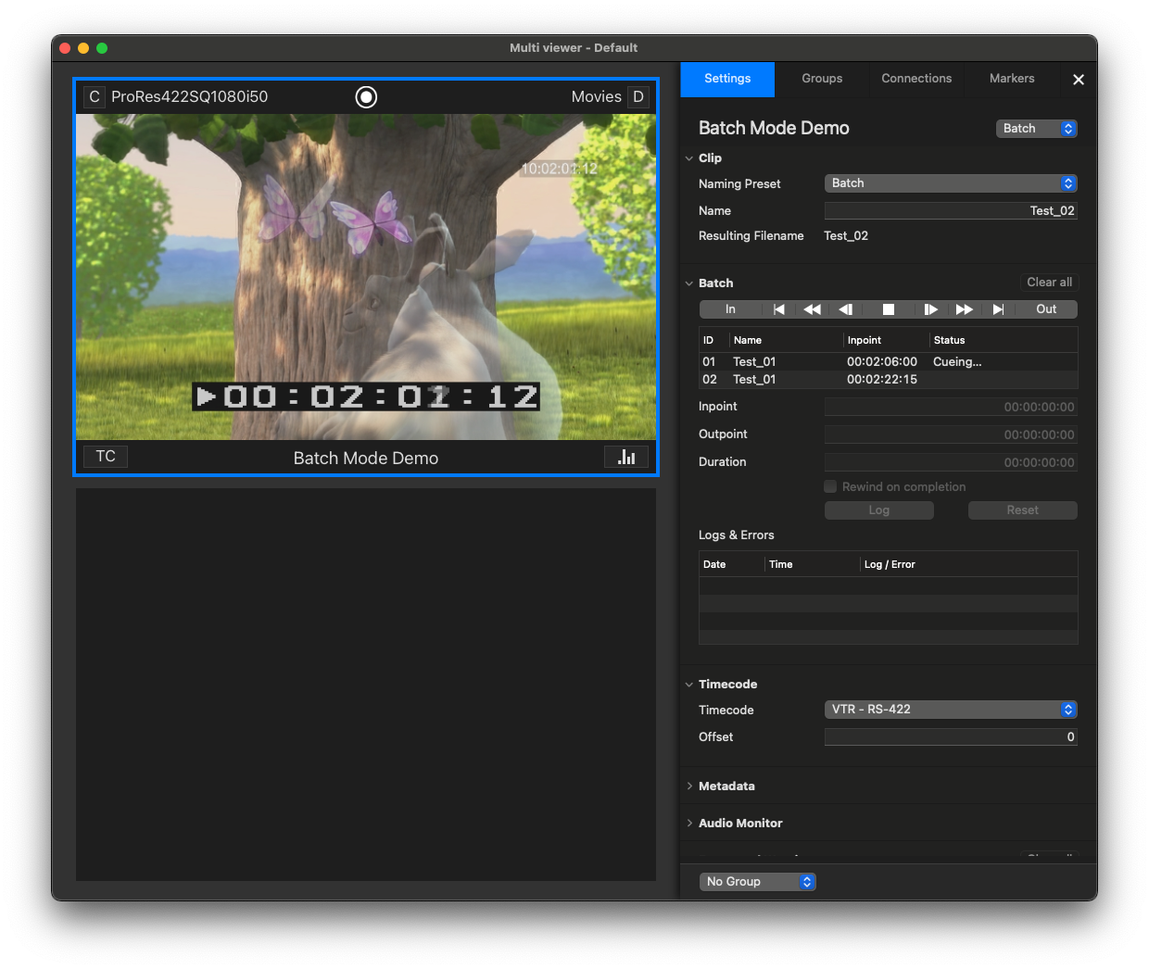Click the Inpoint timecode field
Image resolution: width=1149 pixels, height=969 pixels.
pyautogui.click(x=951, y=407)
